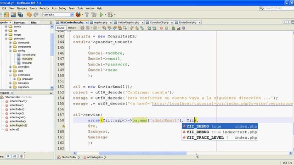Click the Toggle Bookmark icon
The width and height of the screenshot is (294, 165).
point(142,28)
